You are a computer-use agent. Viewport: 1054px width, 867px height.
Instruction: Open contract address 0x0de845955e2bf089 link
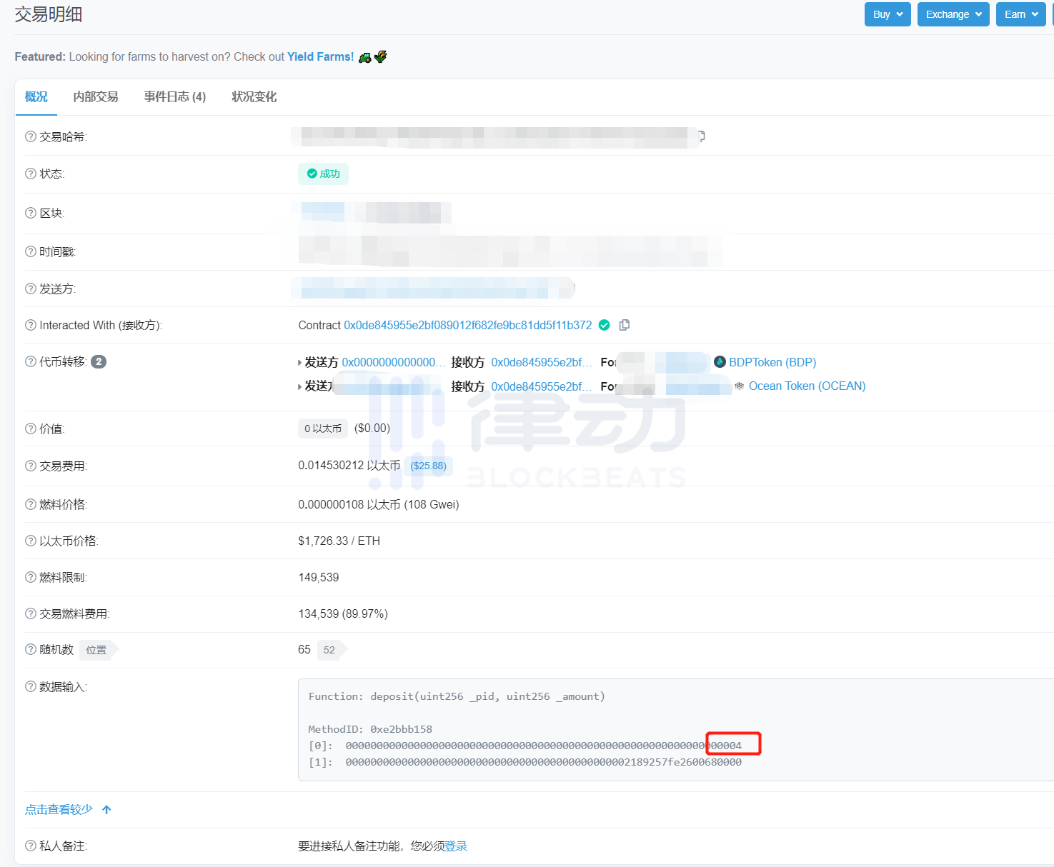[467, 325]
